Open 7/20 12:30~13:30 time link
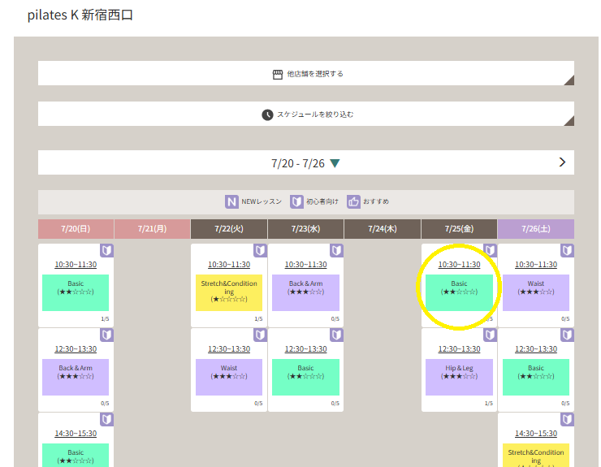The width and height of the screenshot is (601, 467). [76, 349]
